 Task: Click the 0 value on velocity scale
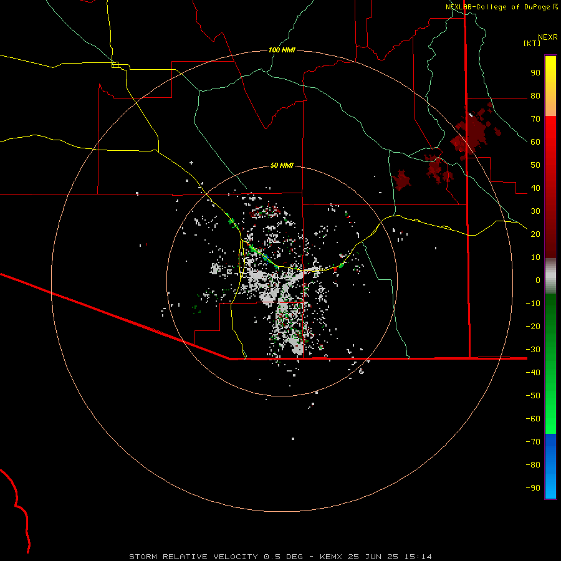(538, 280)
